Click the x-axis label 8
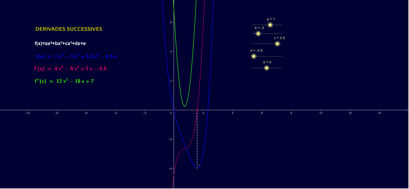 pos(291,113)
